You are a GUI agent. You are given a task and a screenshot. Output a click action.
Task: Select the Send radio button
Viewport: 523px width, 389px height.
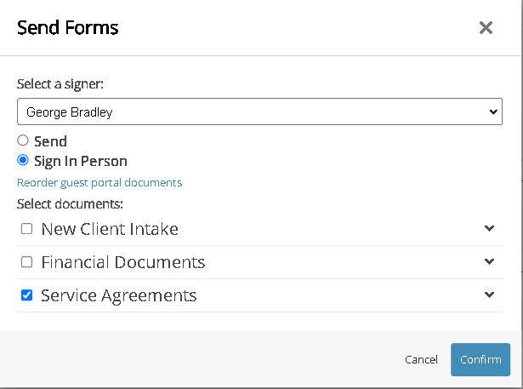[x=23, y=141]
